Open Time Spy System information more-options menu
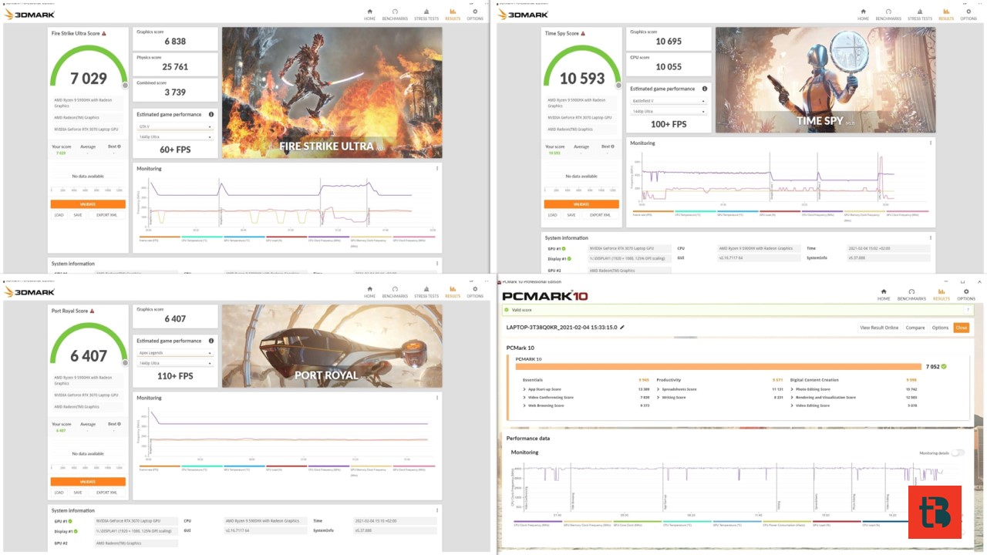 coord(931,238)
